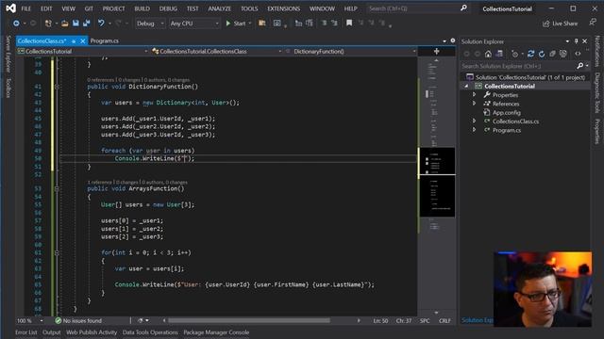This screenshot has height=339, width=604.
Task: Open the Web Publish Activity tab
Action: [x=92, y=332]
